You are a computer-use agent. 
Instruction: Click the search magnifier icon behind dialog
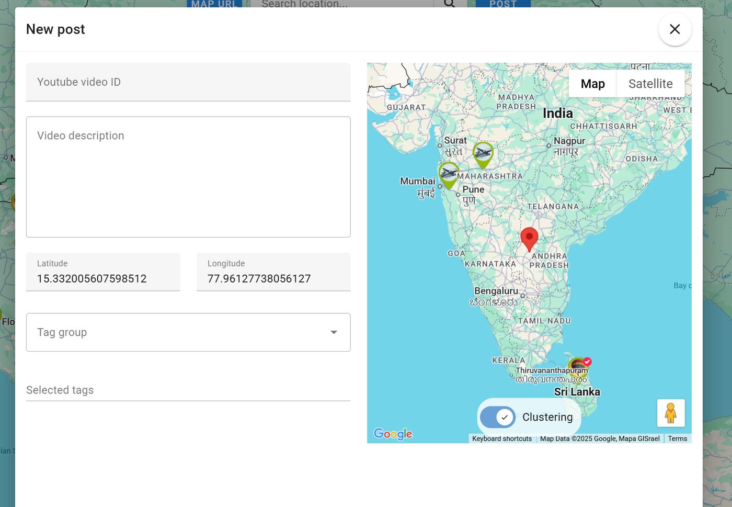click(450, 4)
